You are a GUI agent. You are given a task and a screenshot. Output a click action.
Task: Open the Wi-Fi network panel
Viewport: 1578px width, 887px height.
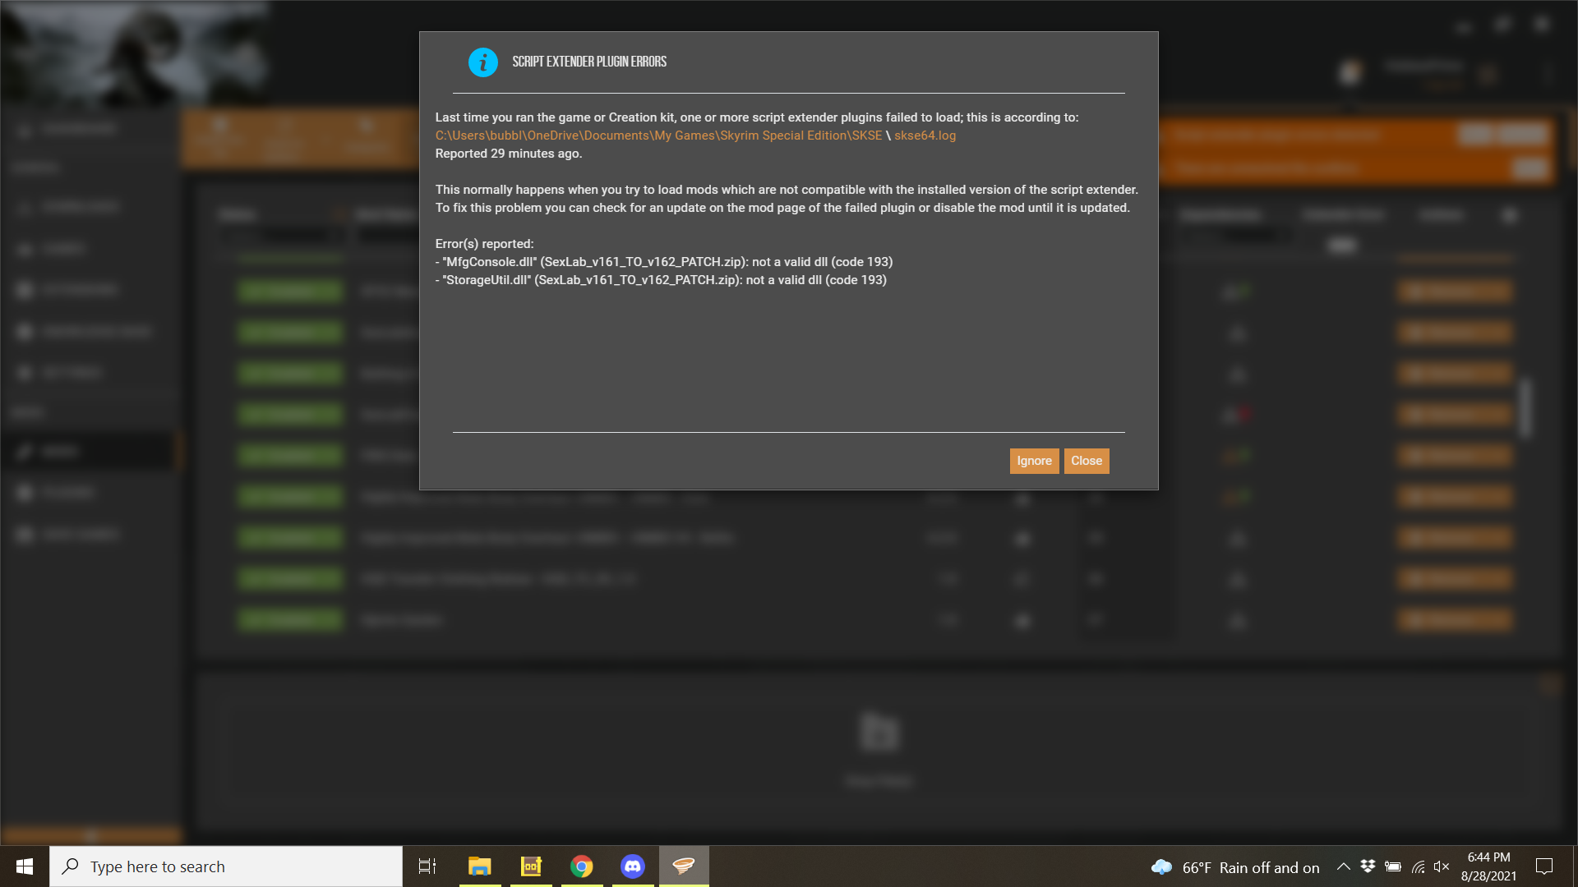[1418, 866]
